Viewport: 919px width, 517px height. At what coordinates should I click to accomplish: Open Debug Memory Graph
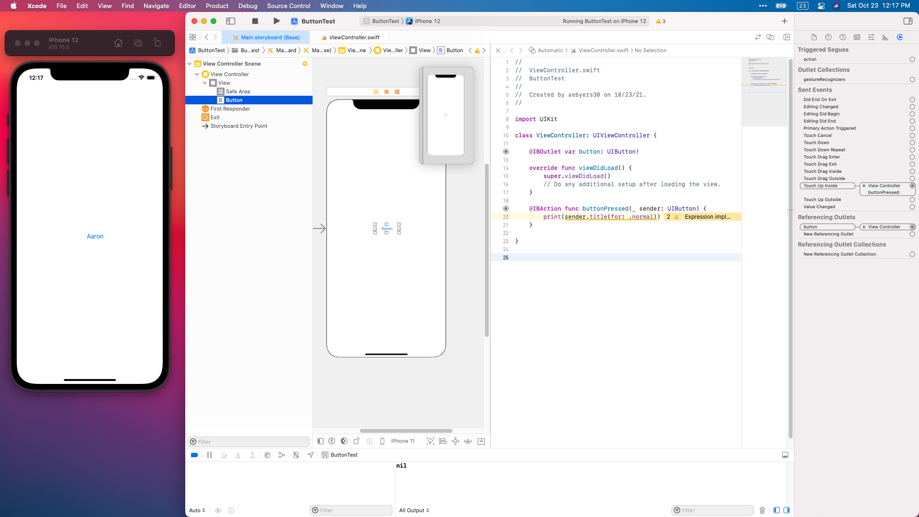[x=281, y=455]
